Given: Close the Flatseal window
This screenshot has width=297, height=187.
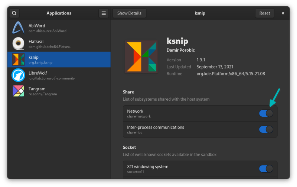Looking at the screenshot, I should coord(283,13).
